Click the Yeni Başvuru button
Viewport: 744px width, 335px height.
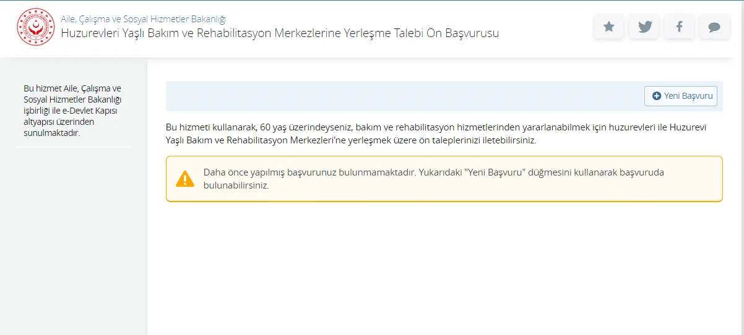click(681, 96)
